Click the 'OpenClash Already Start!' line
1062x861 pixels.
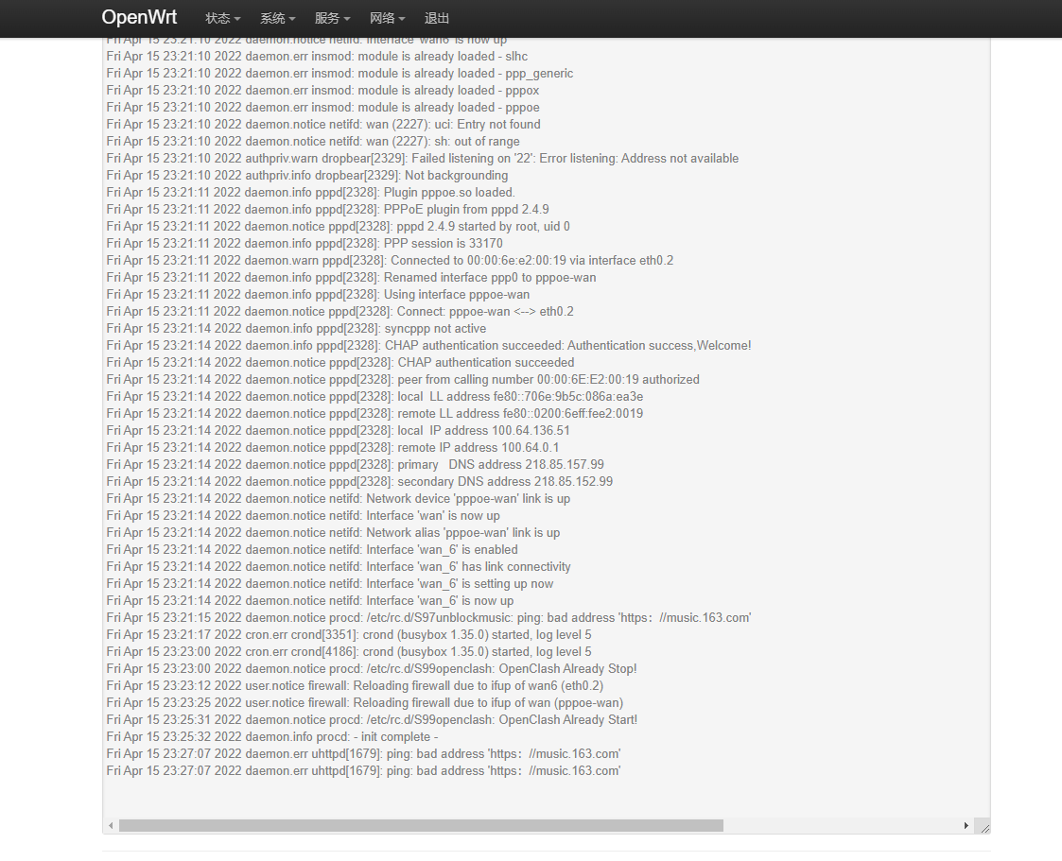pyautogui.click(x=372, y=719)
